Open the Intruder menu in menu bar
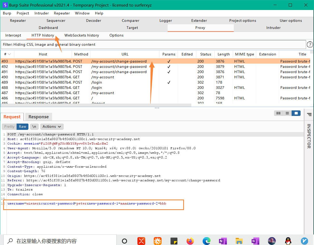 [x=41, y=13]
